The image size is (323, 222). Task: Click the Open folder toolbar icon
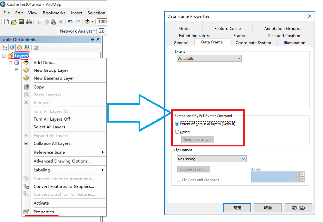(x=14, y=22)
